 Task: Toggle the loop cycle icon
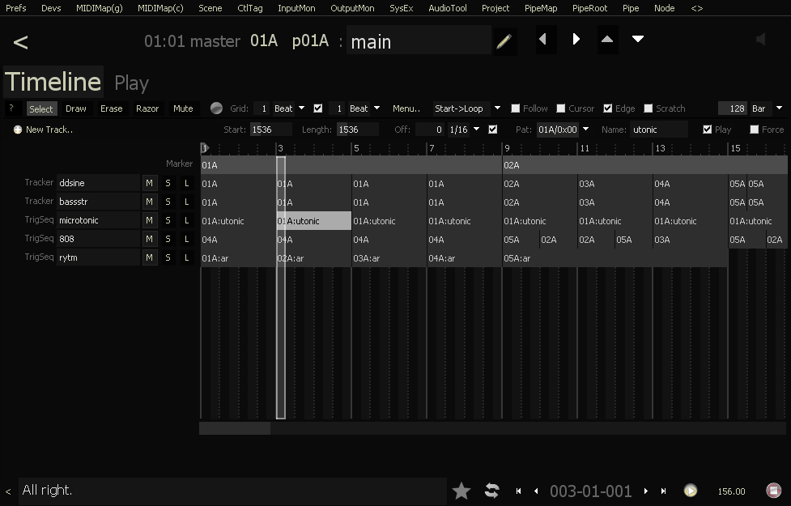coord(491,491)
